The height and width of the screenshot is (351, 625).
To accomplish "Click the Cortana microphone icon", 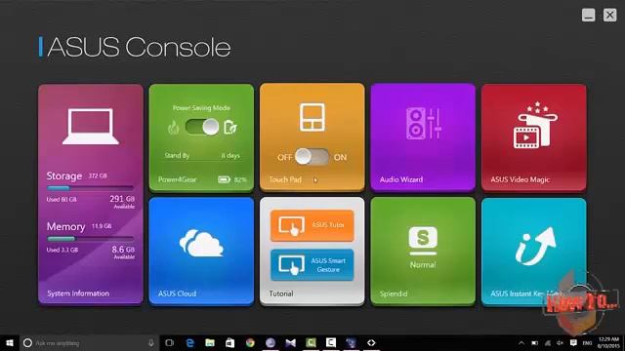I will coord(151,342).
